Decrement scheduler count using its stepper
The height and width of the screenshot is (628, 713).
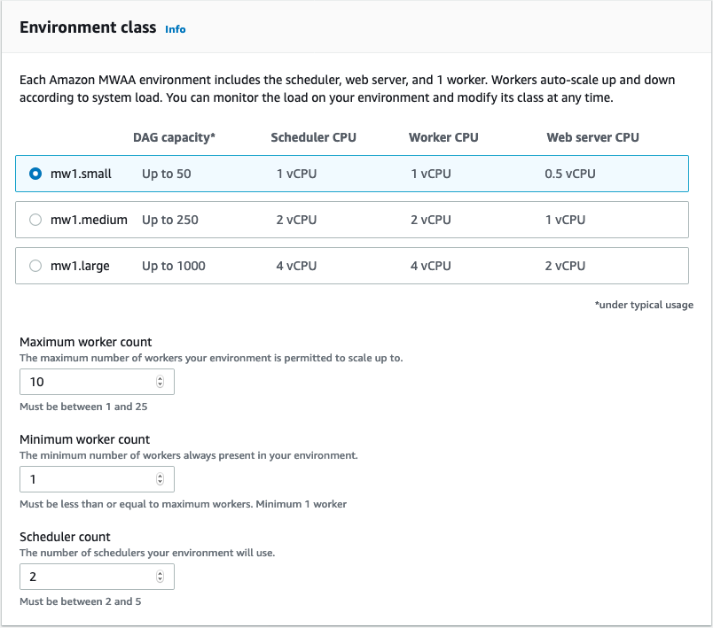tap(161, 580)
